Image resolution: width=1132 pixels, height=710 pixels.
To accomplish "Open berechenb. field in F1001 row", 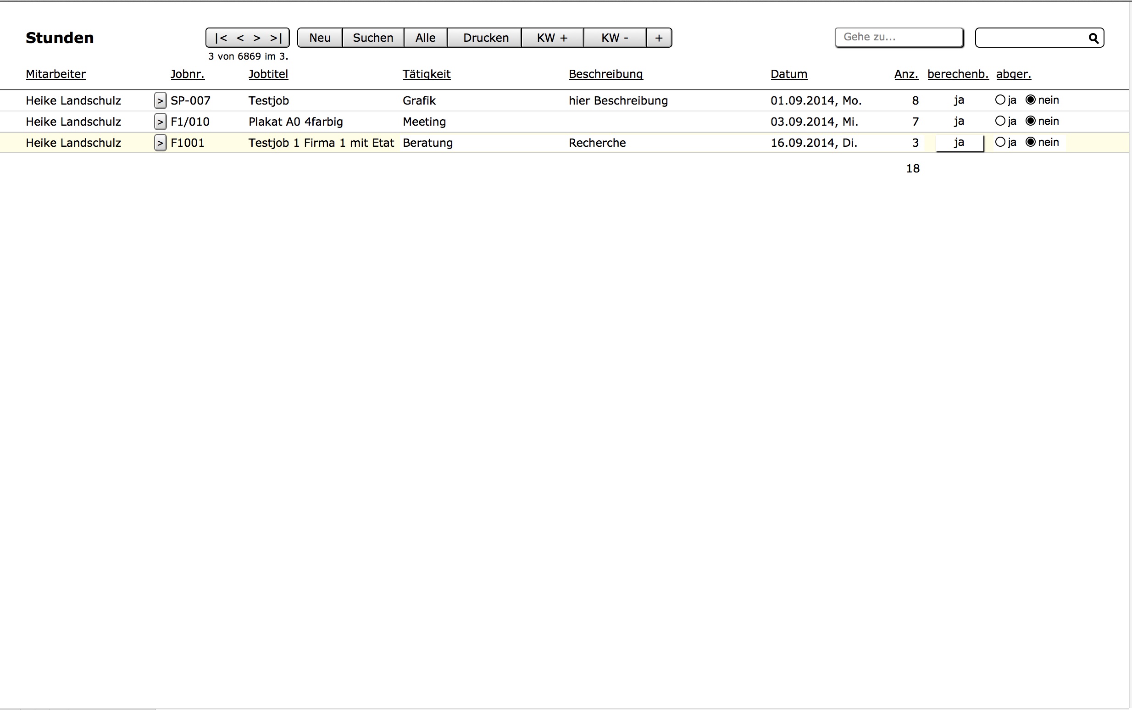I will tap(959, 143).
